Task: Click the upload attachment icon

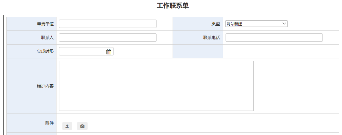Action: tap(67, 126)
